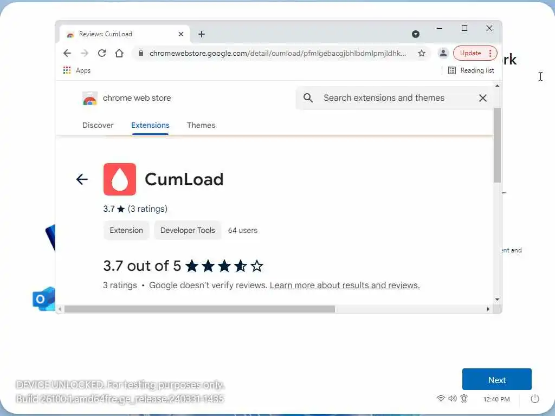Click horizontal scrollbar left arrow

pos(60,309)
